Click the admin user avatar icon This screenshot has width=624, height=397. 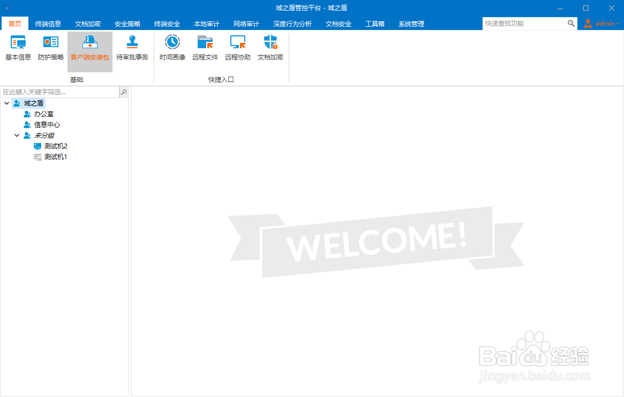point(588,24)
